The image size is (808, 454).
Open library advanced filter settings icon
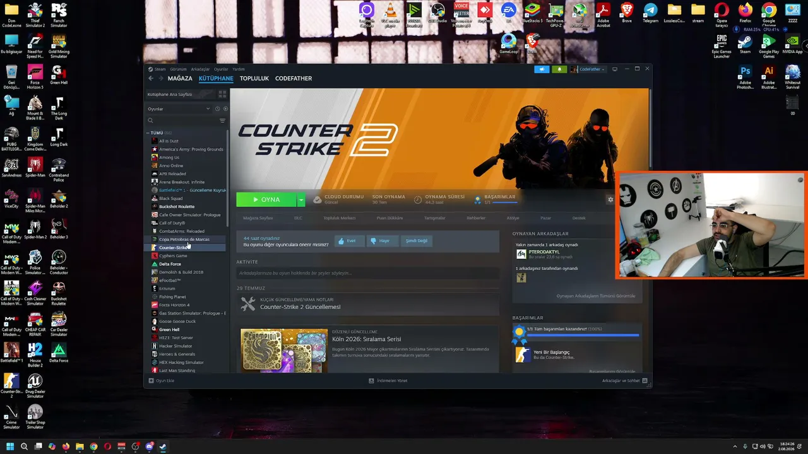pyautogui.click(x=222, y=120)
